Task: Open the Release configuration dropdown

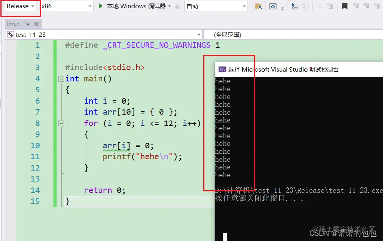Action: [20, 6]
